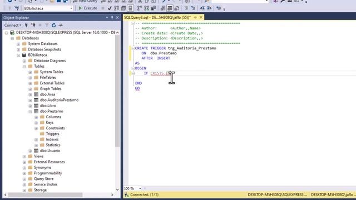Collapse the Databases folder node
Viewport: 356px width, 200px height.
12,38
